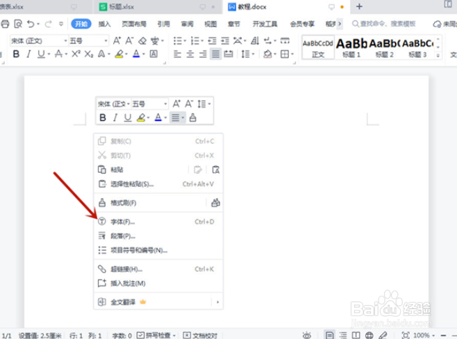Choose 插入批注(M) in context menu
The image size is (457, 339).
[x=158, y=283]
